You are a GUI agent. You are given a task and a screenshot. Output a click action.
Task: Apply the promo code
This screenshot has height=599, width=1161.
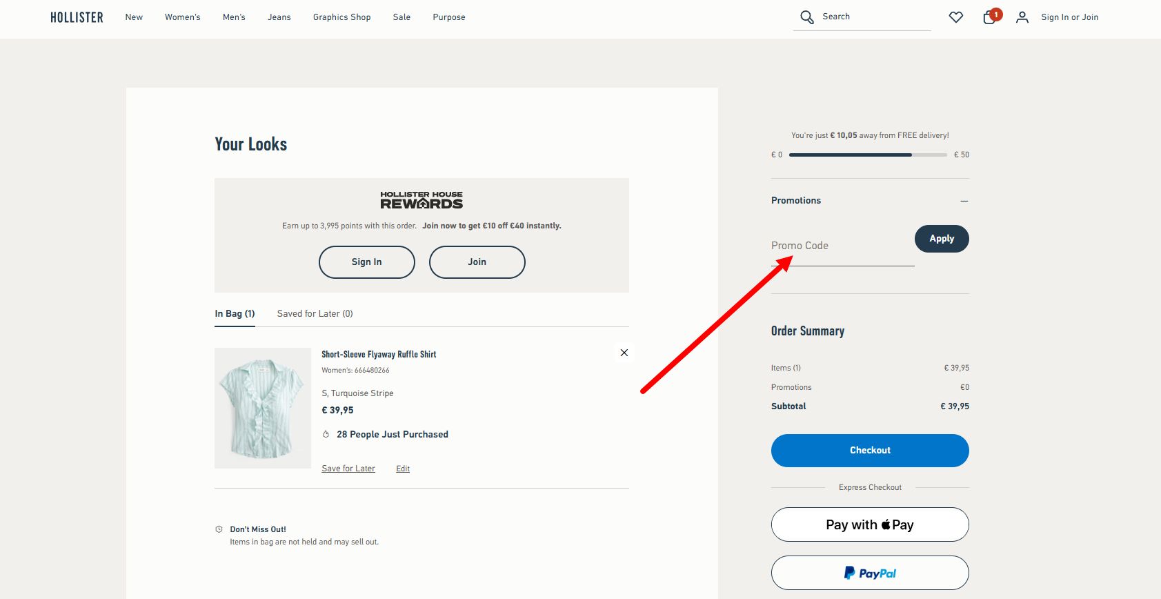942,239
